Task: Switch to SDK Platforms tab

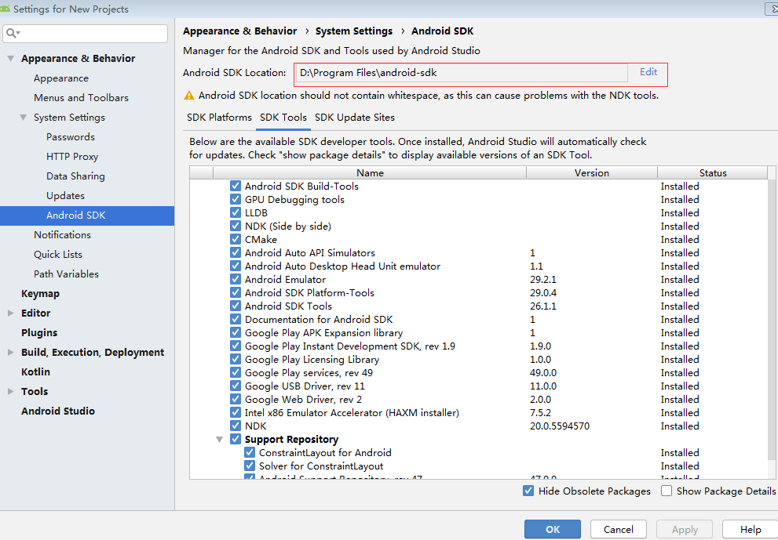Action: [219, 118]
